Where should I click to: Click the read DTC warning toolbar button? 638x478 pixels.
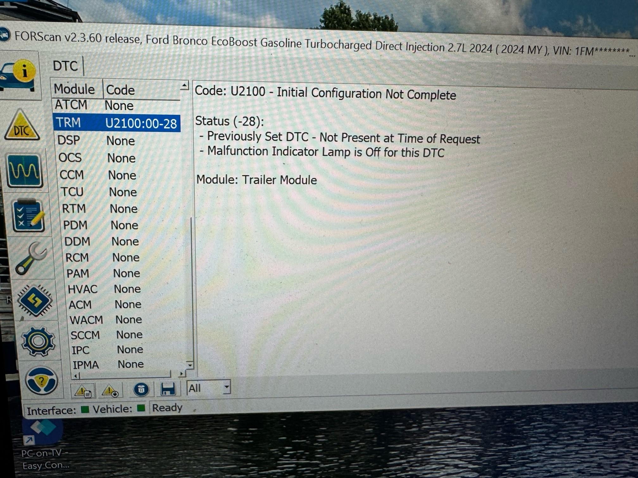(x=83, y=391)
